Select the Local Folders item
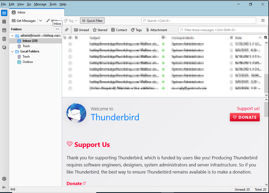 [x=36, y=51]
